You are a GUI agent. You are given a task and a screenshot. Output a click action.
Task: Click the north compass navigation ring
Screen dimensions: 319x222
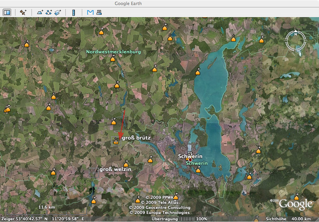(x=295, y=41)
